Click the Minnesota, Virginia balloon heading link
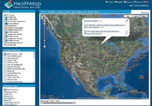Viewport: 152px width, 106px height. click(x=91, y=21)
